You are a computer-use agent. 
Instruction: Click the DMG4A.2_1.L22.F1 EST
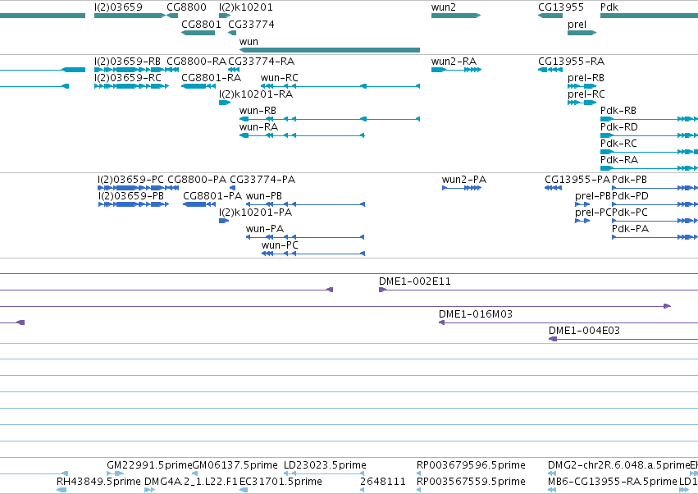click(149, 491)
